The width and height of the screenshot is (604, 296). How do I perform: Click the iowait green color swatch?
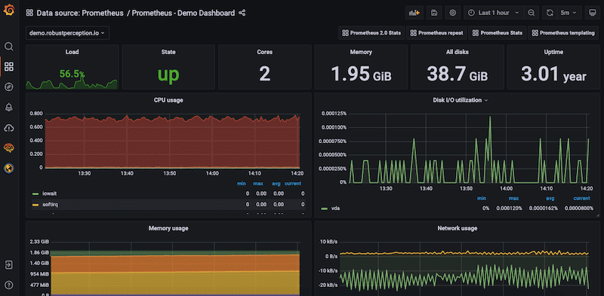point(35,194)
